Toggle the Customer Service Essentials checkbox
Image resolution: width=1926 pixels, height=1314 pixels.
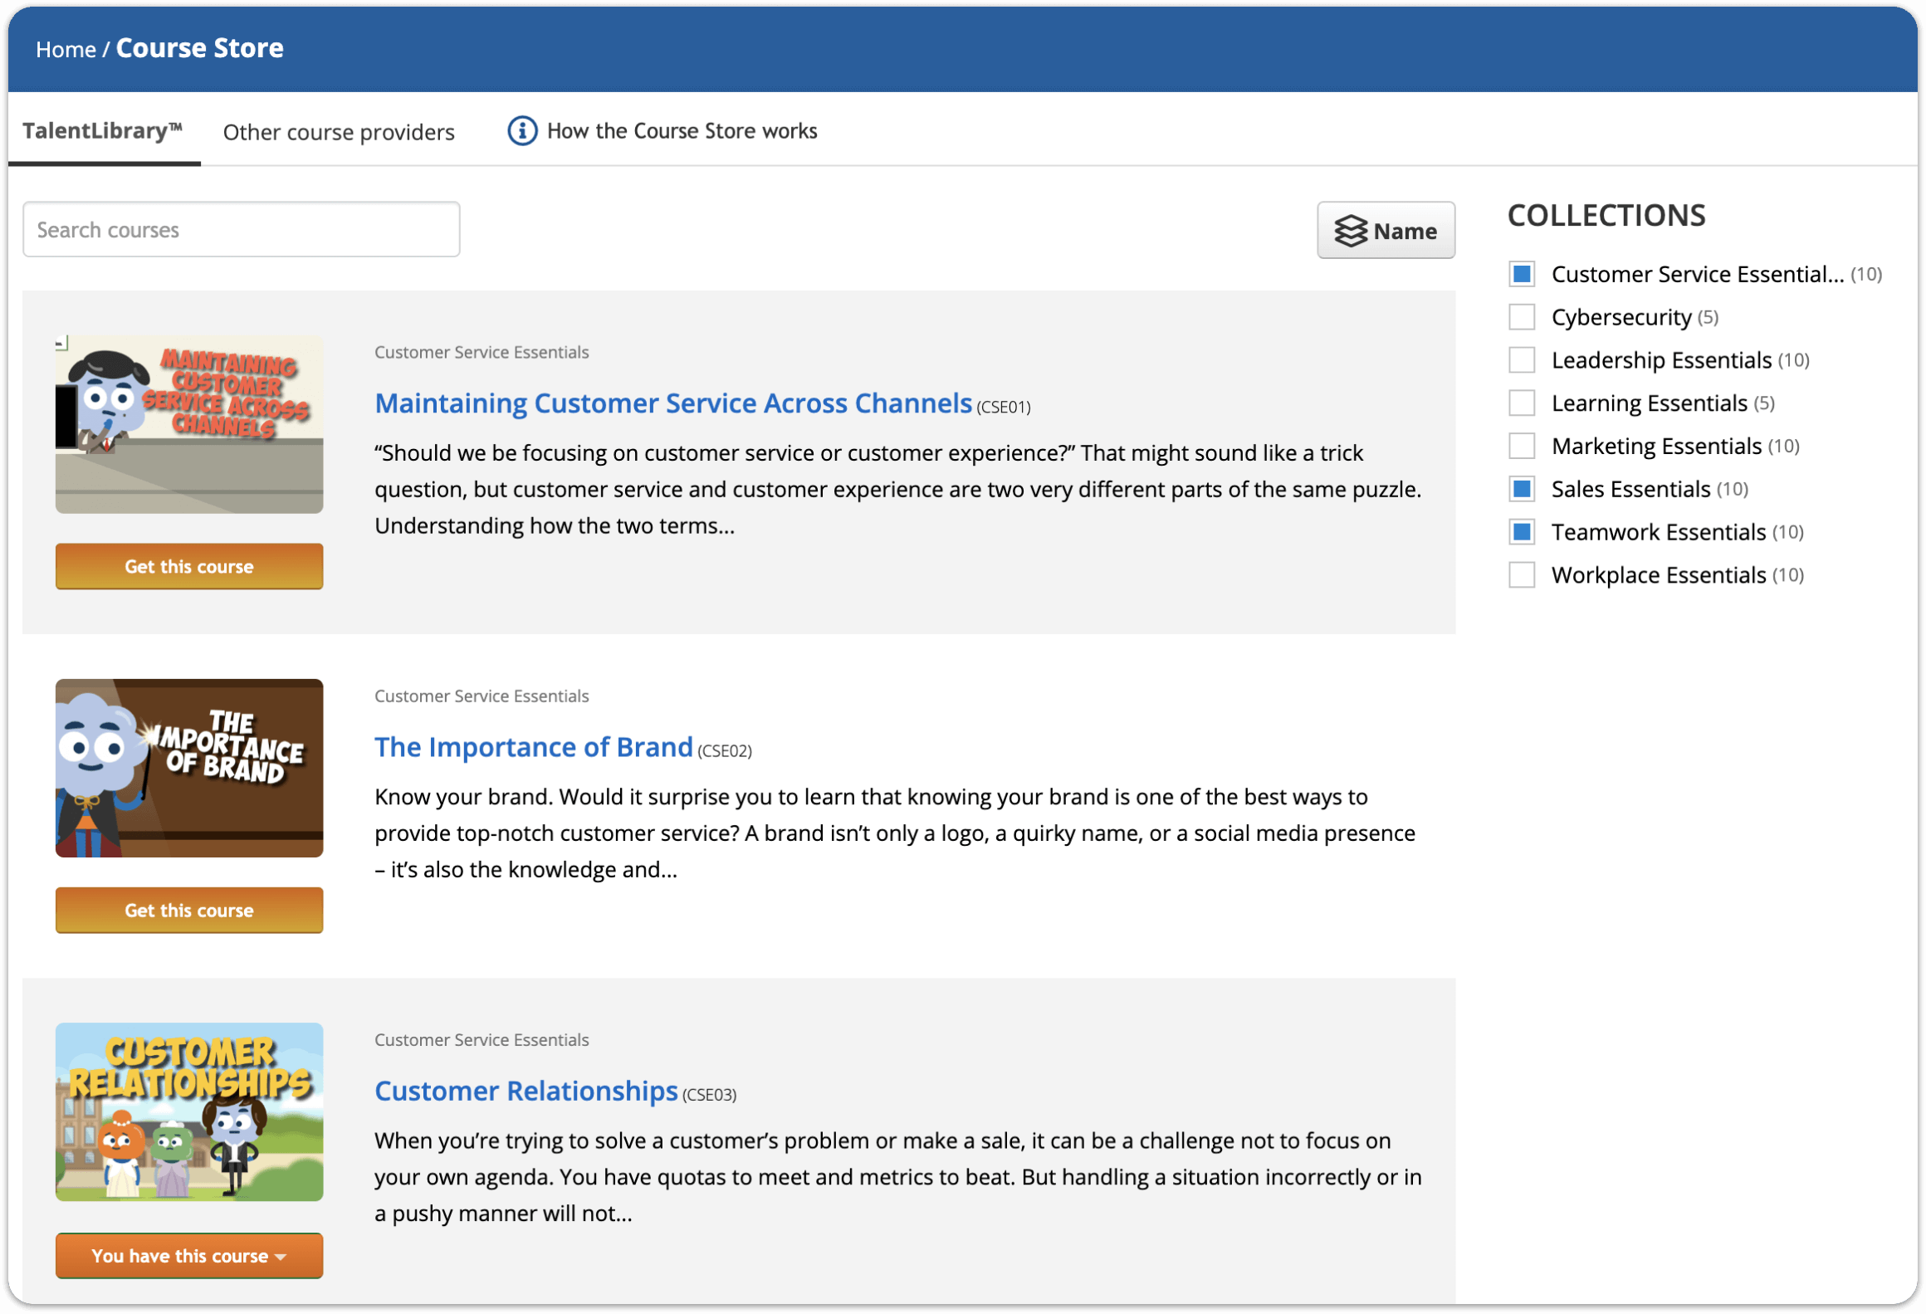click(1523, 275)
